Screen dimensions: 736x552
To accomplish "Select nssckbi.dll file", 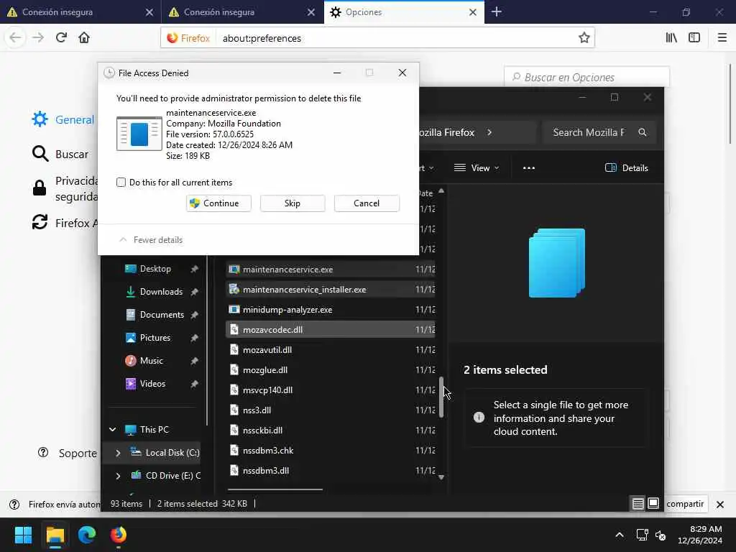I will point(331,431).
